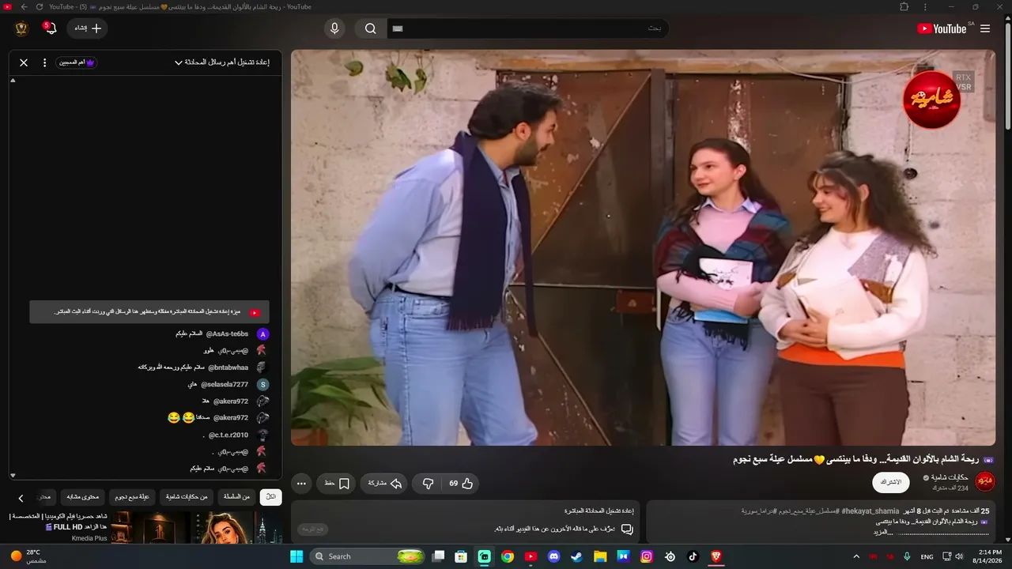
Task: Open the Create (إنشاء) button
Action: click(x=87, y=28)
